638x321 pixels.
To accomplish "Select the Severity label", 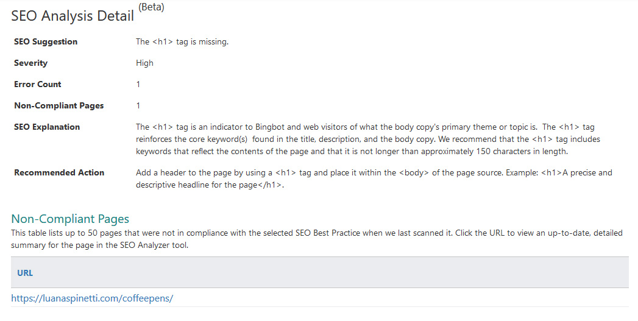I will click(30, 63).
